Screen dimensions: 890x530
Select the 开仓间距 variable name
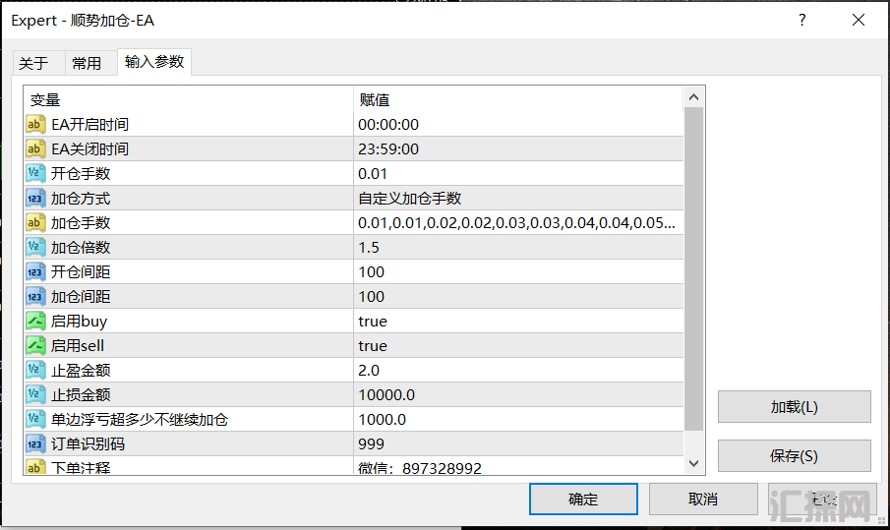(81, 271)
